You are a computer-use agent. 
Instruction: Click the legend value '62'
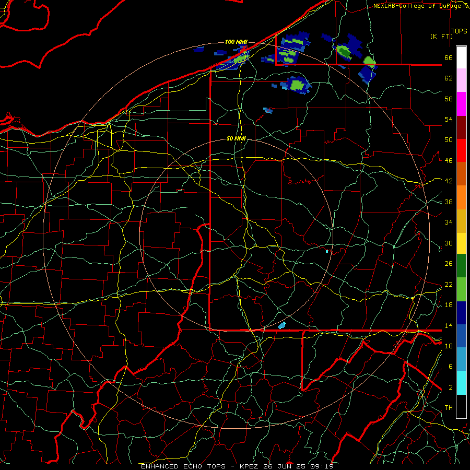(x=449, y=78)
